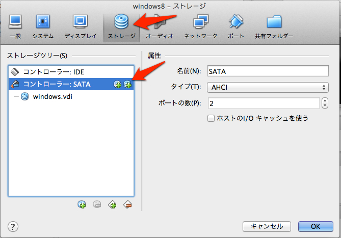Click the IDE controller icon
Screen dimensions: 341x238
point(15,72)
